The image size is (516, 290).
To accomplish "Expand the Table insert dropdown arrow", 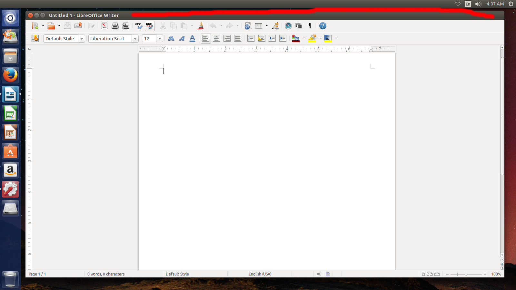I will [267, 26].
